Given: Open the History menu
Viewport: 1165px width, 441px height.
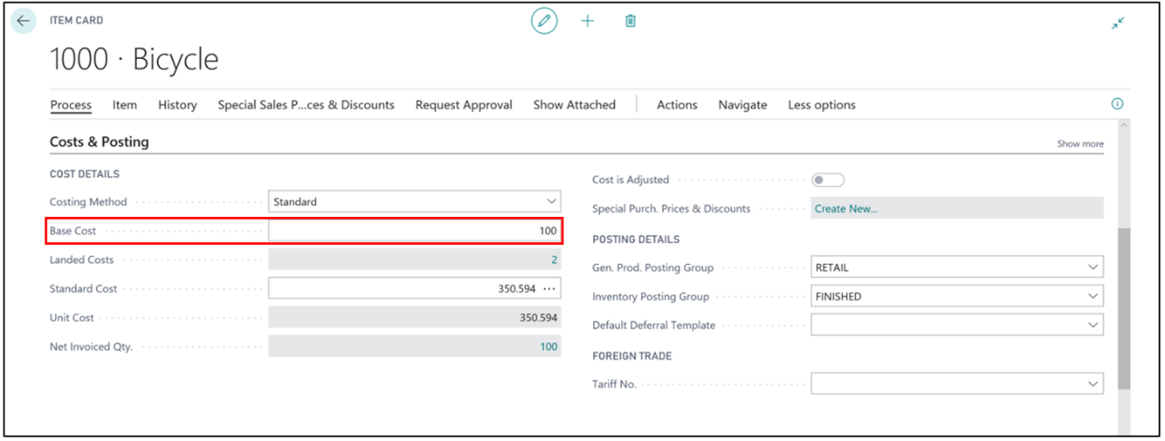Looking at the screenshot, I should coord(177,105).
